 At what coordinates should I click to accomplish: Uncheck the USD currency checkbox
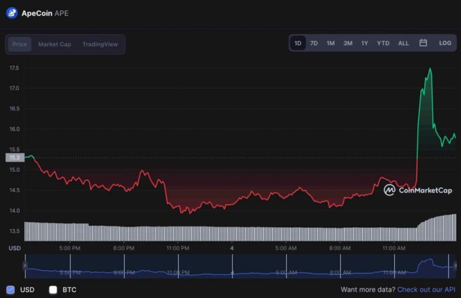[x=11, y=290]
